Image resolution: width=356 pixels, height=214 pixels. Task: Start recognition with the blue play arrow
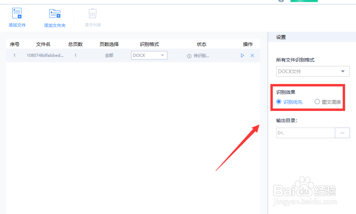point(242,55)
